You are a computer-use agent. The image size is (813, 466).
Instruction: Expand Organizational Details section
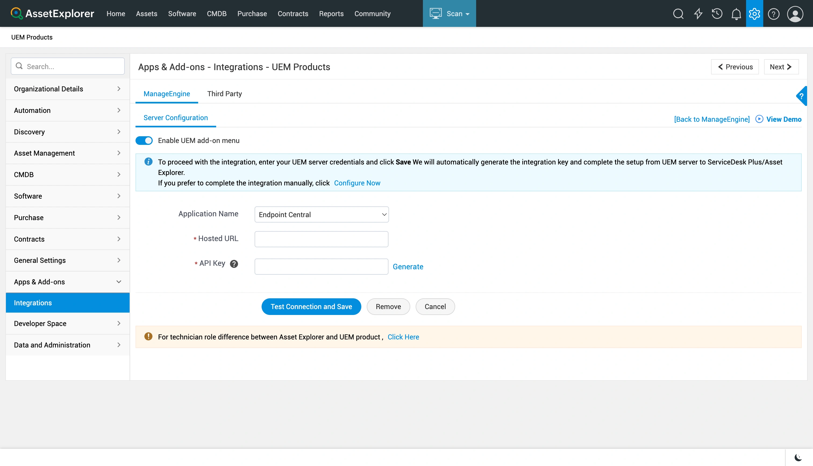[x=67, y=89]
